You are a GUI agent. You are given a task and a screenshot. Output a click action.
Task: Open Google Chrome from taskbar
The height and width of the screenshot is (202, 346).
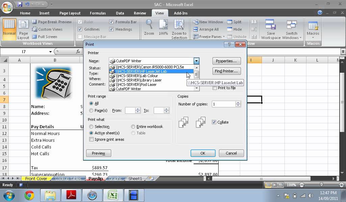29,195
